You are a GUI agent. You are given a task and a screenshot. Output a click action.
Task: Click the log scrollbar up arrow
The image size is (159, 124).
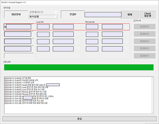coord(152,78)
